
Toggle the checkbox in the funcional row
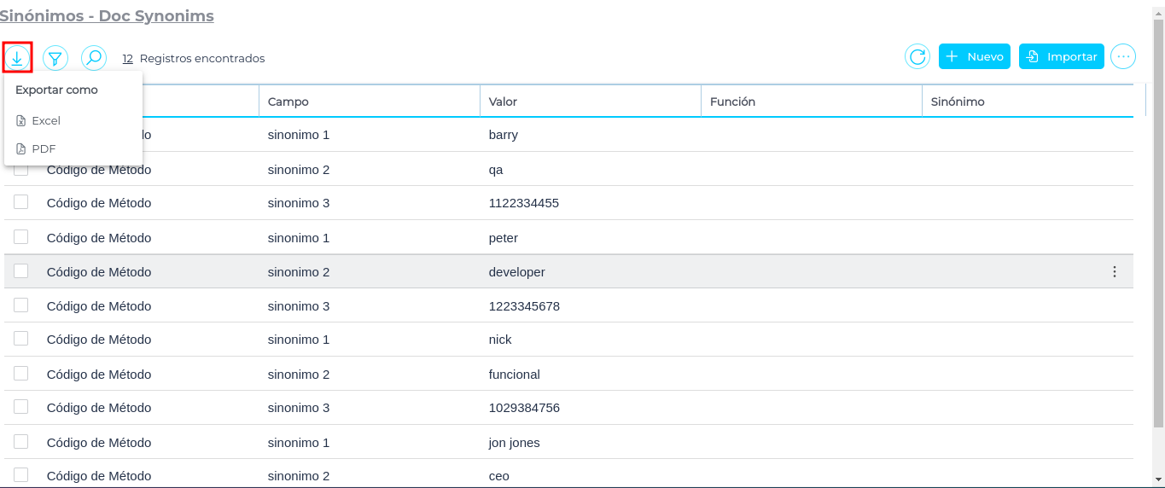point(21,373)
